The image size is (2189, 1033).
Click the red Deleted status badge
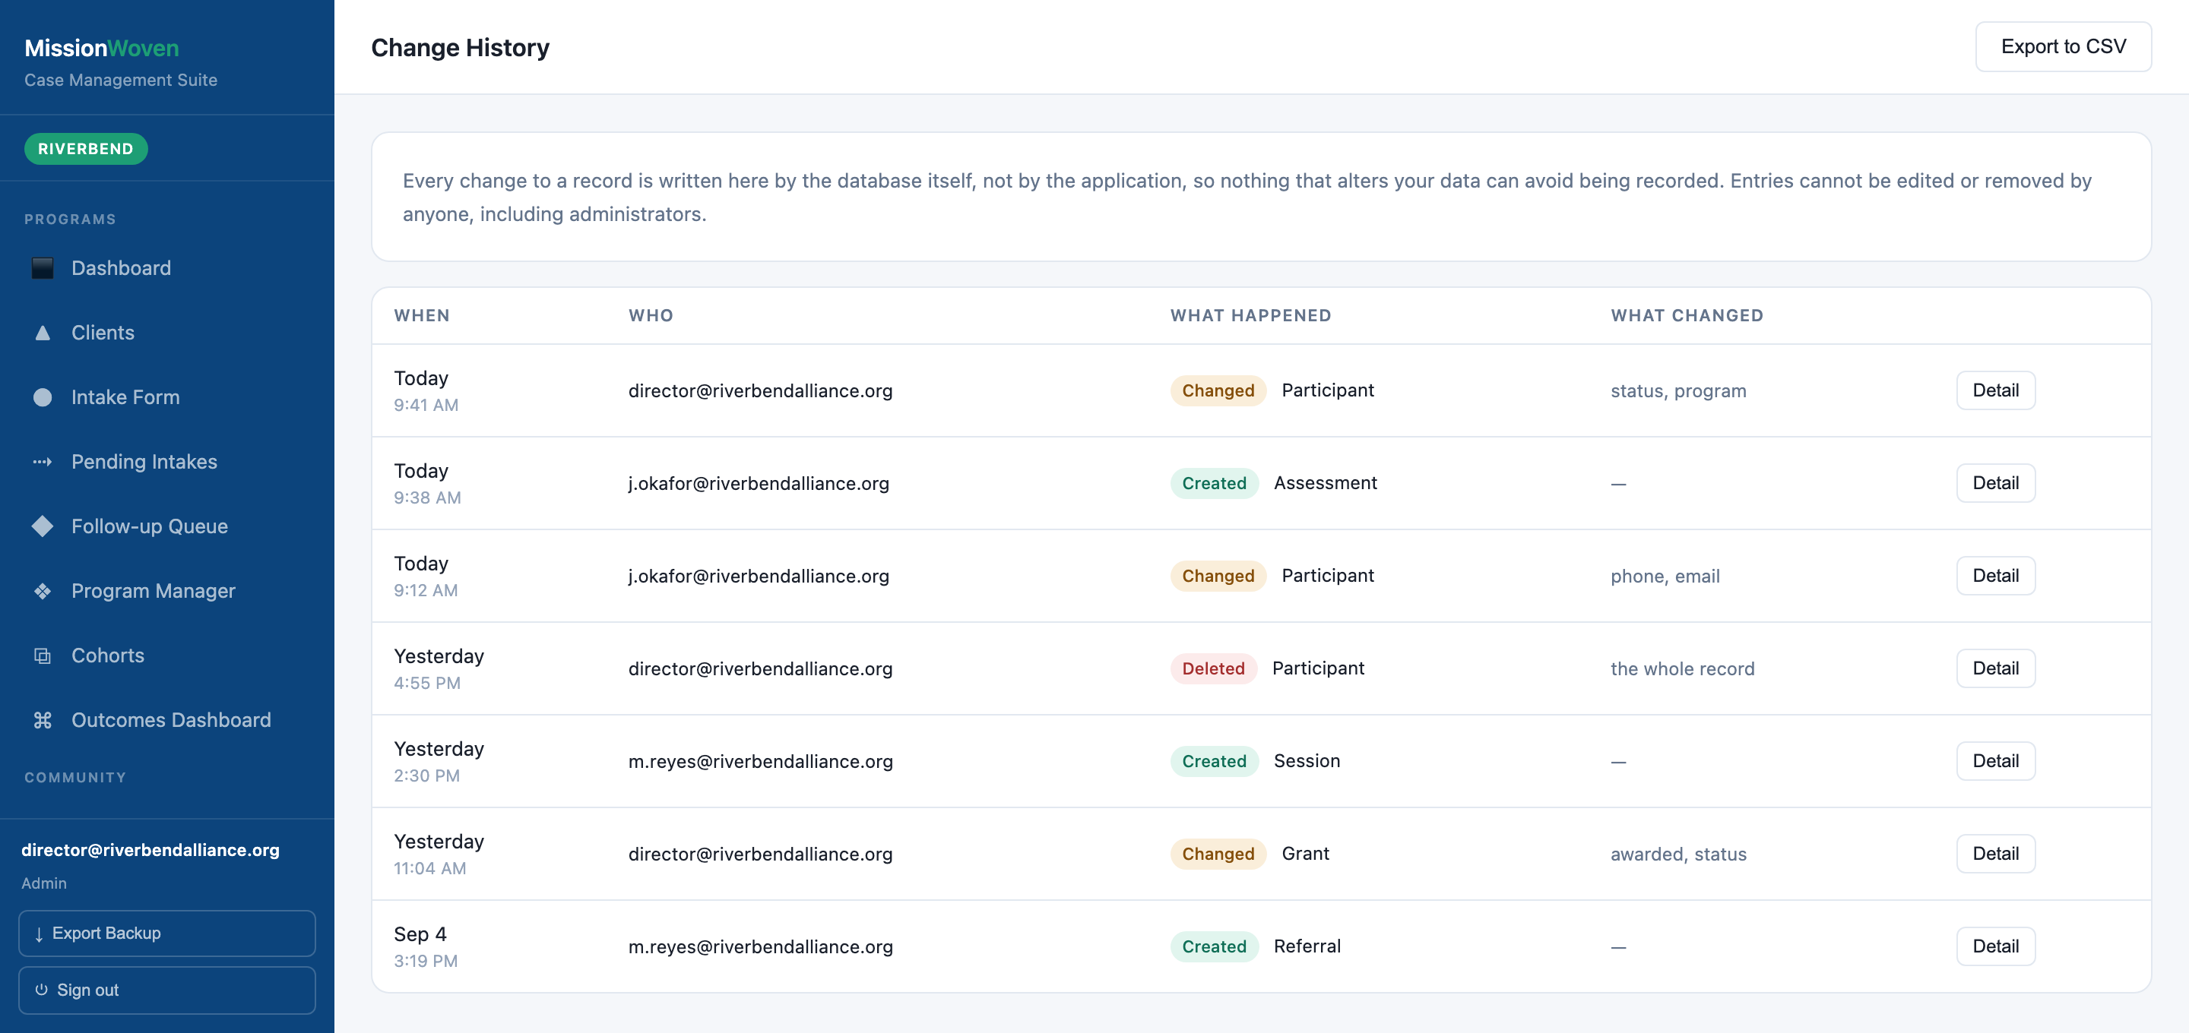tap(1212, 668)
